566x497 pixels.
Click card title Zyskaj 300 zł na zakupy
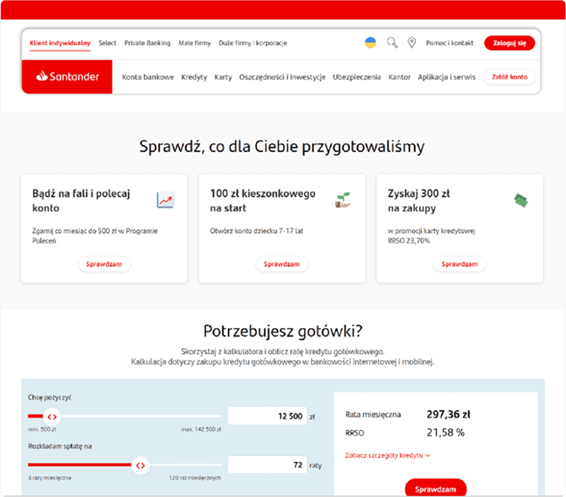[x=419, y=200]
